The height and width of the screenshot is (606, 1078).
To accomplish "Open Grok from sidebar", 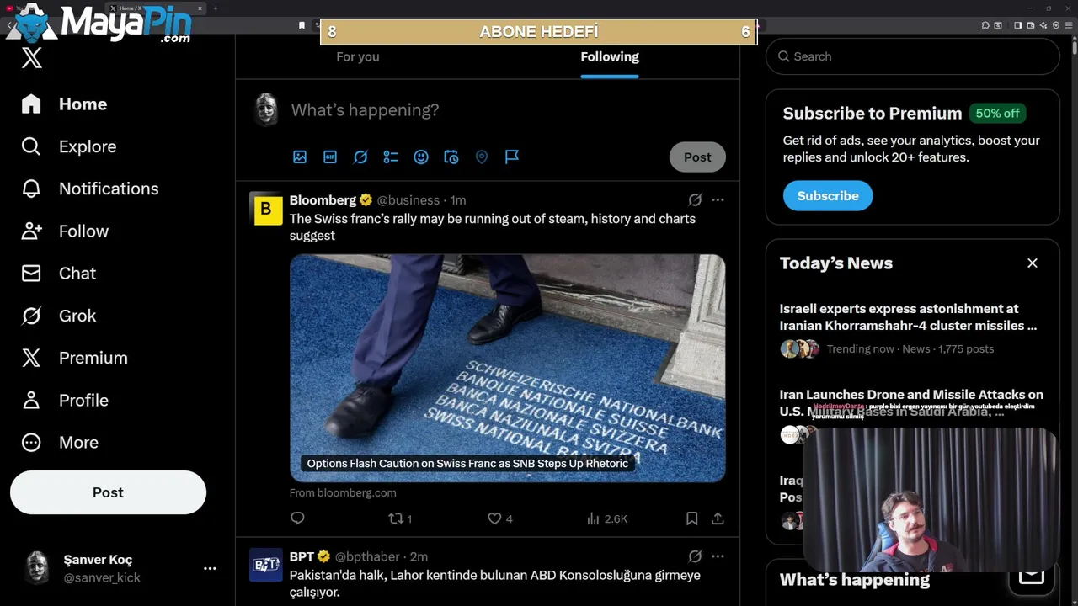I will (x=59, y=316).
